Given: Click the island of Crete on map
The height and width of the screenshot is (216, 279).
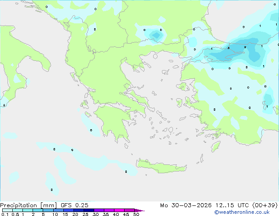Looking at the screenshot, I should click(161, 167).
